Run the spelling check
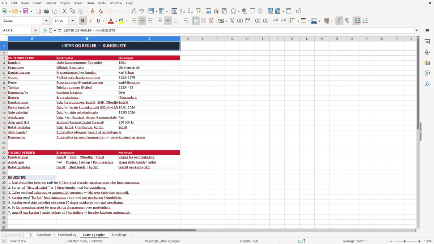This screenshot has width=434, height=244. click(142, 11)
